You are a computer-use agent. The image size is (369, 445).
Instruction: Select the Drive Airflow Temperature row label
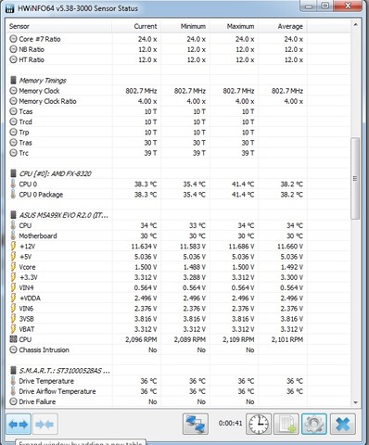57,391
